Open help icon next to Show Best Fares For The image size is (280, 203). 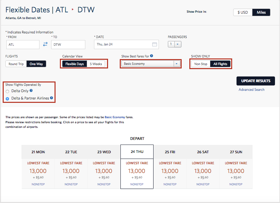[x=152, y=56]
